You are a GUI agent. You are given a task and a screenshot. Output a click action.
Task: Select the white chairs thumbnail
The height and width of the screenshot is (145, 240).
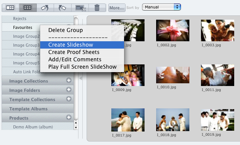(x=128, y=30)
